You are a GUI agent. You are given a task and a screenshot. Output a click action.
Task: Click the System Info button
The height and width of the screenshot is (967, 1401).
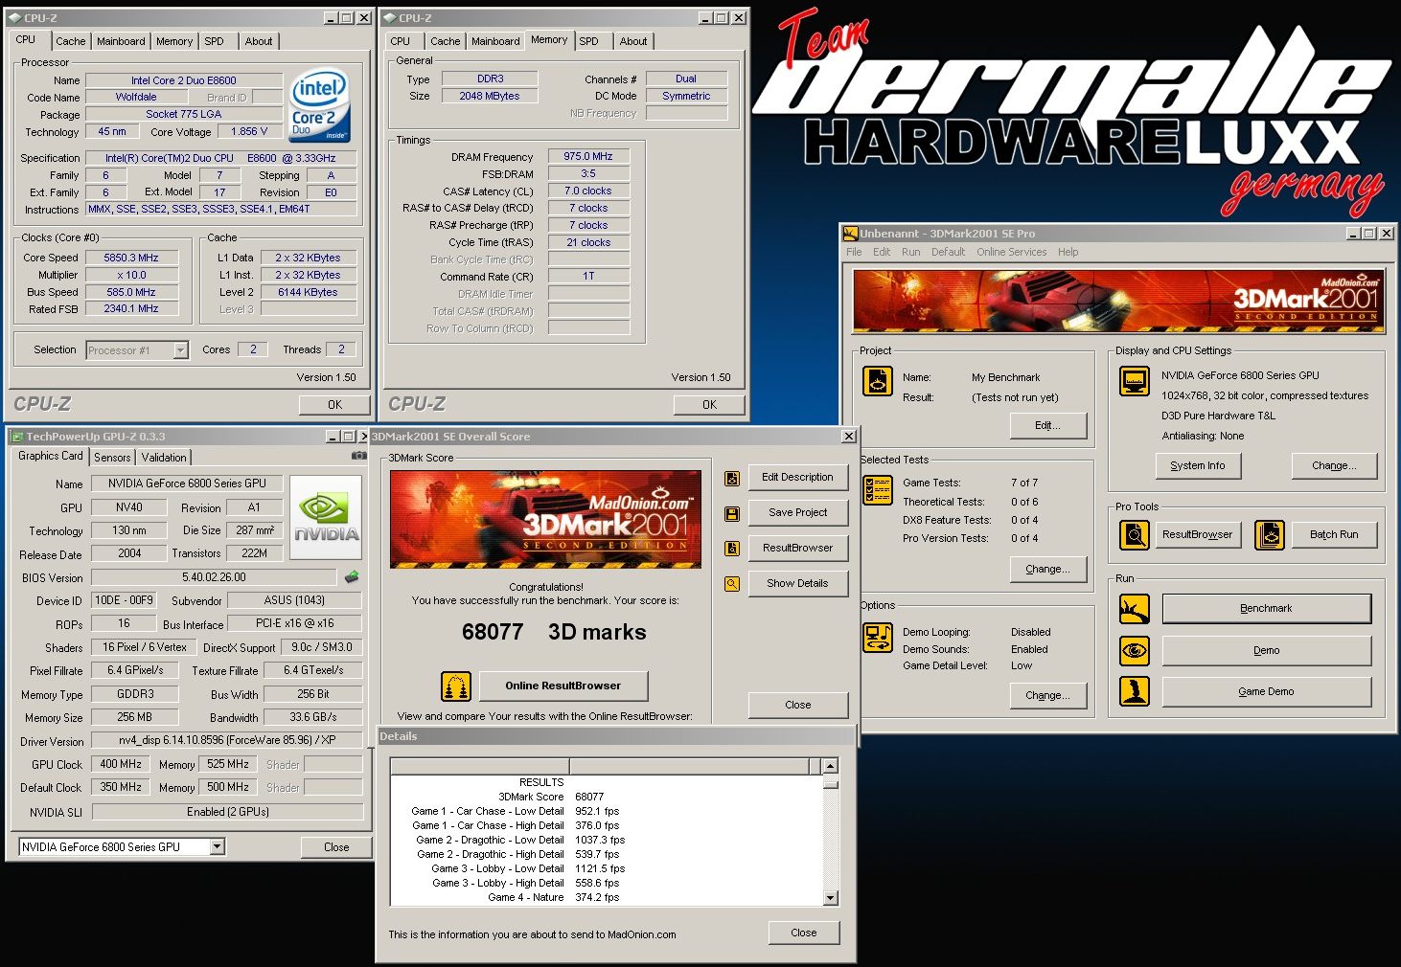point(1198,465)
